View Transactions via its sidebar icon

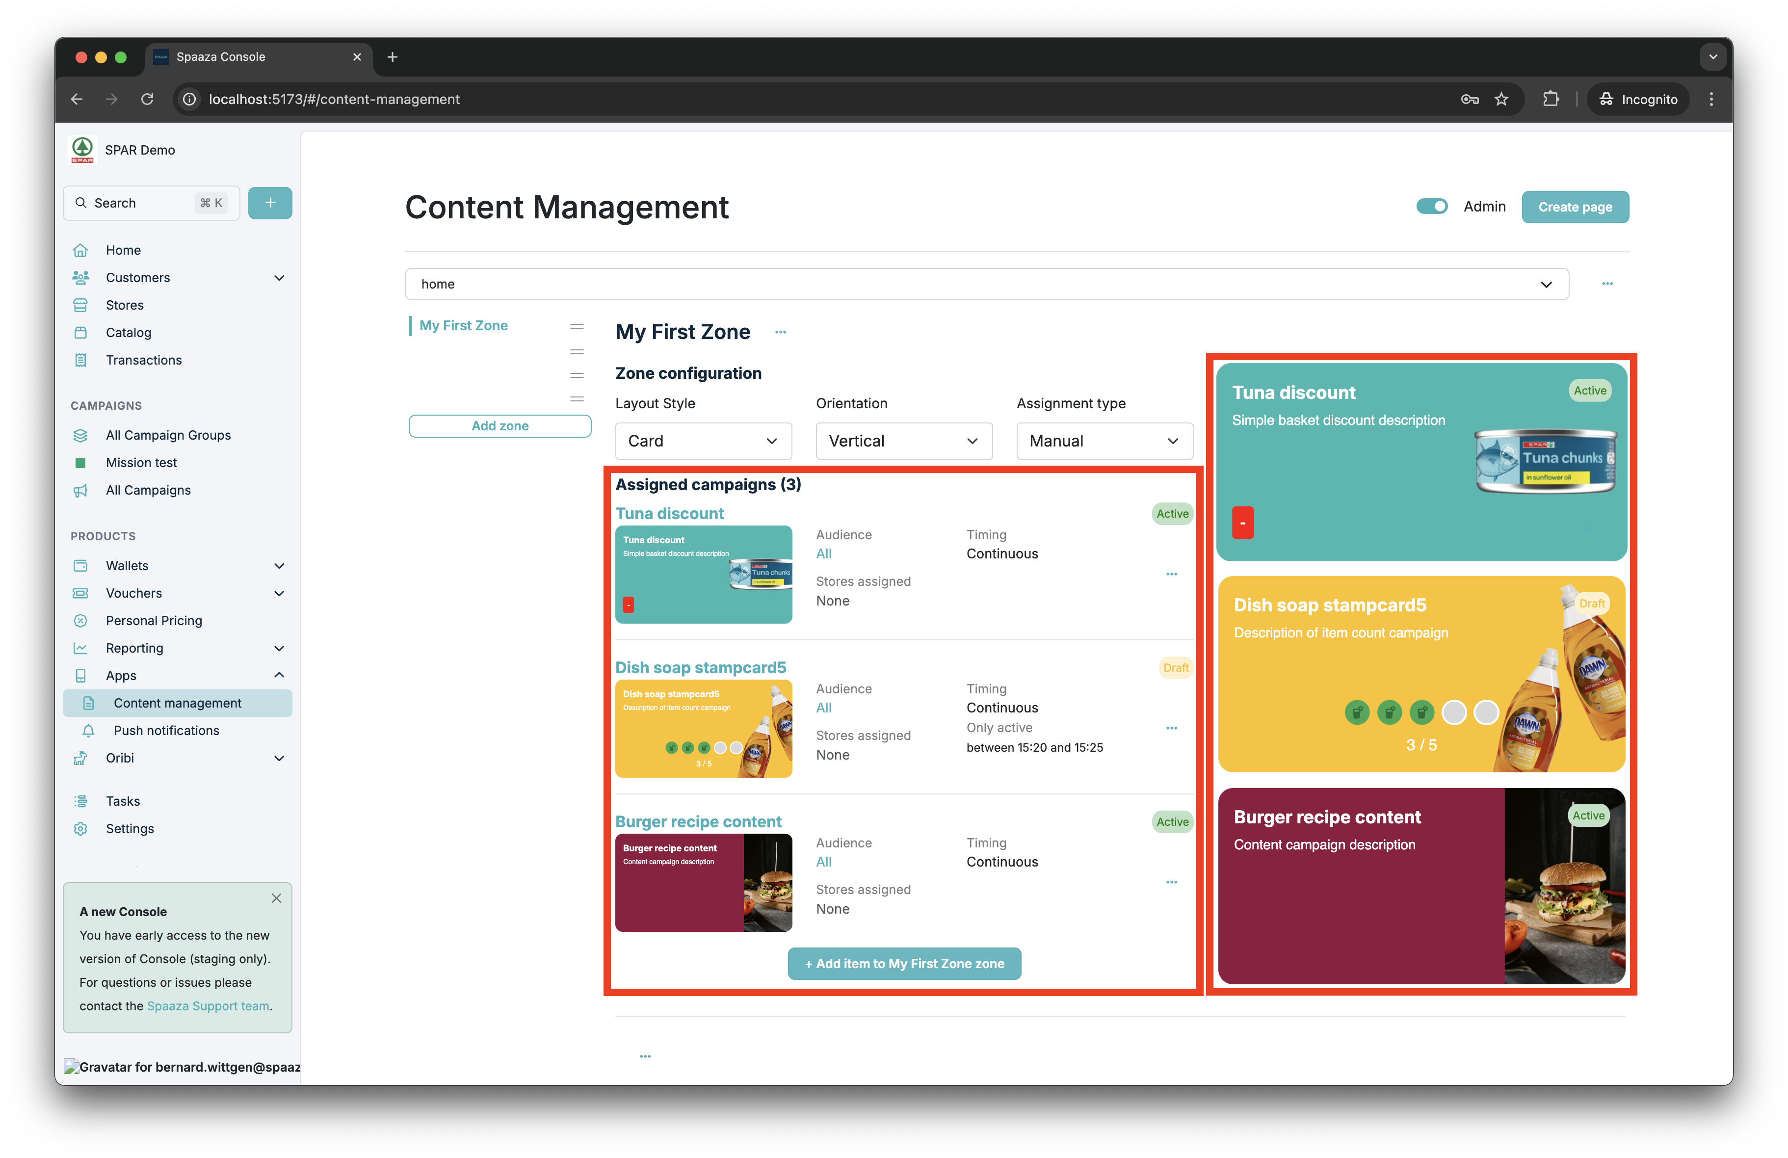(x=81, y=359)
